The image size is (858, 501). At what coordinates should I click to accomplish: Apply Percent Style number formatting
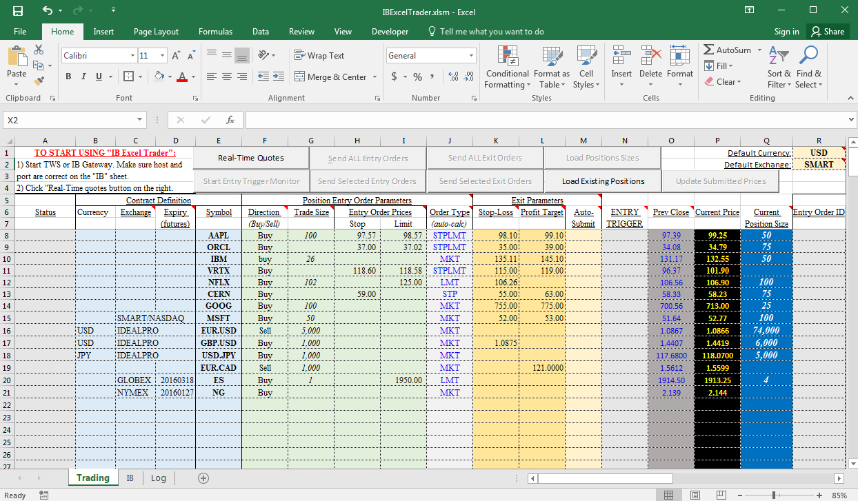[417, 77]
